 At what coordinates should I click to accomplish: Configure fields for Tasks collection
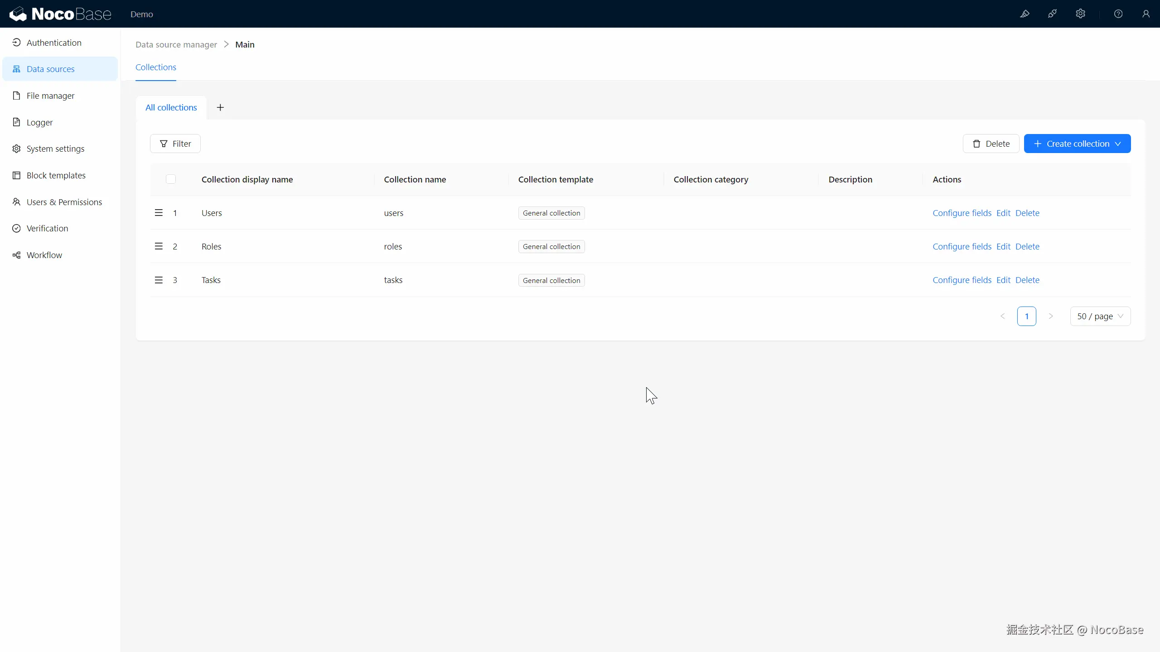coord(962,280)
